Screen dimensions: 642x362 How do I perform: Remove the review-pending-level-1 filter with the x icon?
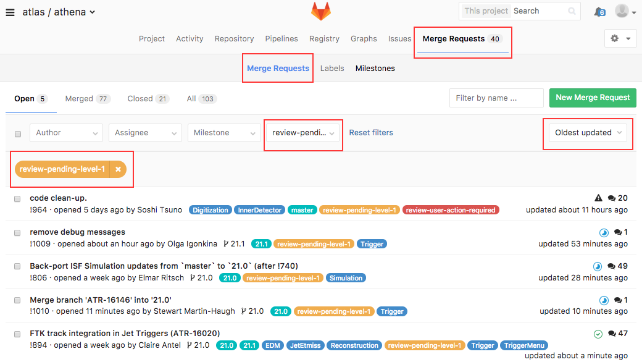click(118, 169)
